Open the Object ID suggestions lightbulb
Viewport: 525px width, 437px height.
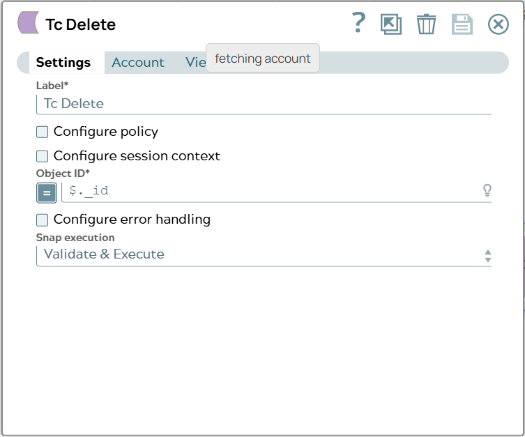pos(487,190)
